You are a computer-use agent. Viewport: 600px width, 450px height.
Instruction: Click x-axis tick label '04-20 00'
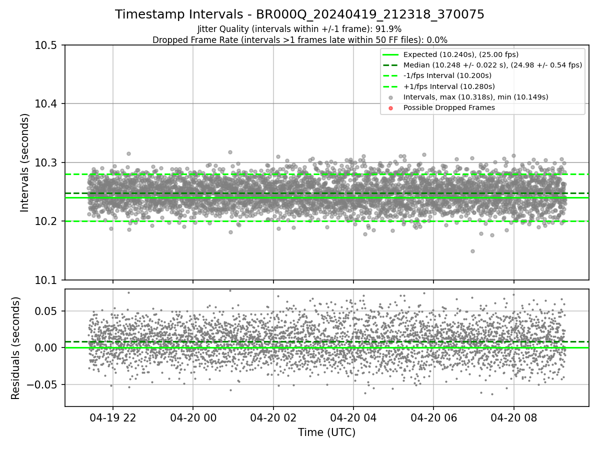[193, 417]
